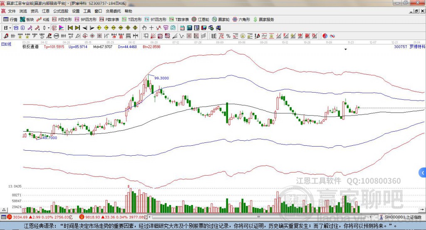Open the 赢家轮 wheel tool
Viewport: 426px width, 230px height.
(221, 20)
